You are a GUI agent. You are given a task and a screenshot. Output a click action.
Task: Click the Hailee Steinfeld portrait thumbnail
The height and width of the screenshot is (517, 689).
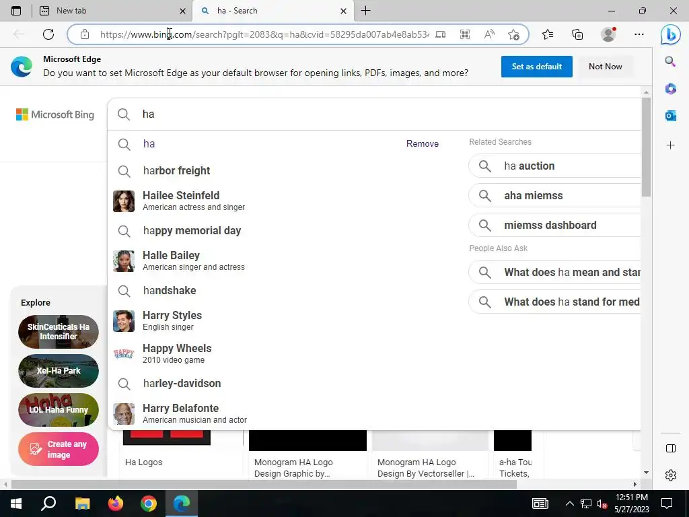124,201
